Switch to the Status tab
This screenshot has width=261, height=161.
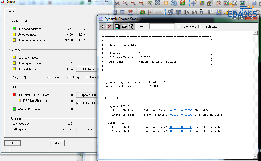click(x=11, y=11)
